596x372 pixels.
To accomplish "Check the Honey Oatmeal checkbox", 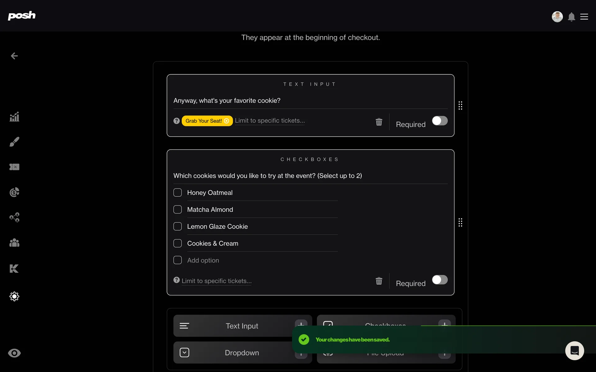I will click(x=178, y=193).
